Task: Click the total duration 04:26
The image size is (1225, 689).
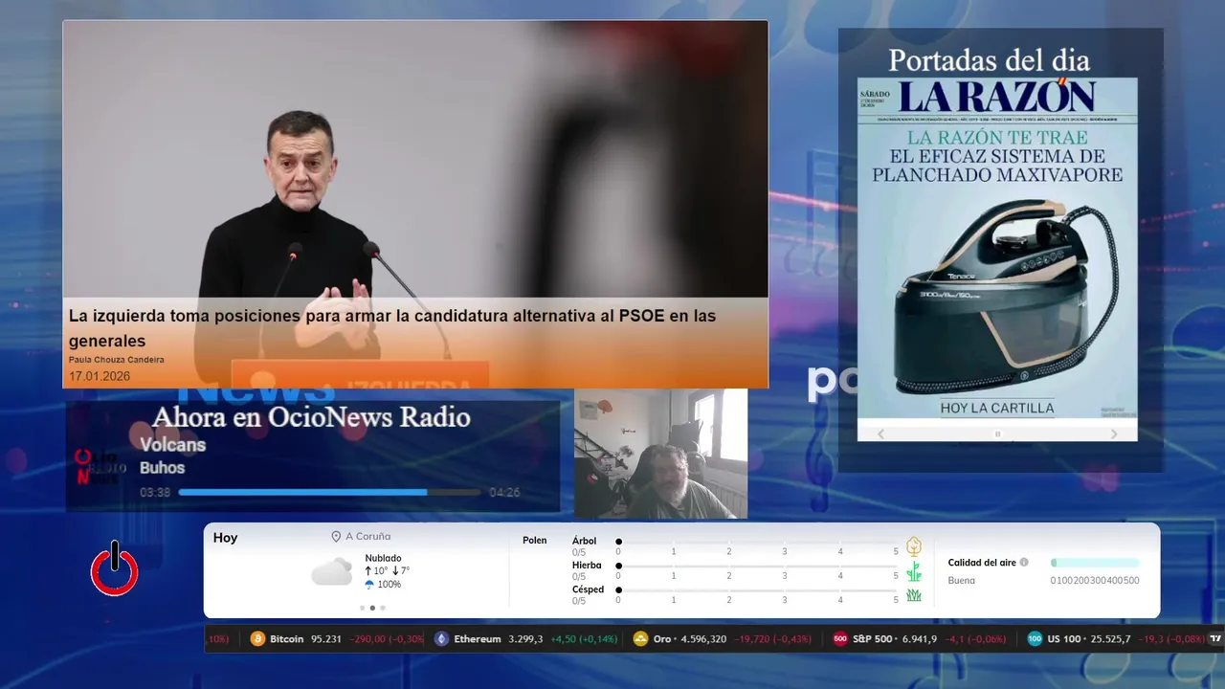Action: pos(504,493)
